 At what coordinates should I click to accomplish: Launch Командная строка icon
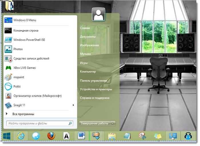(x=8, y=30)
